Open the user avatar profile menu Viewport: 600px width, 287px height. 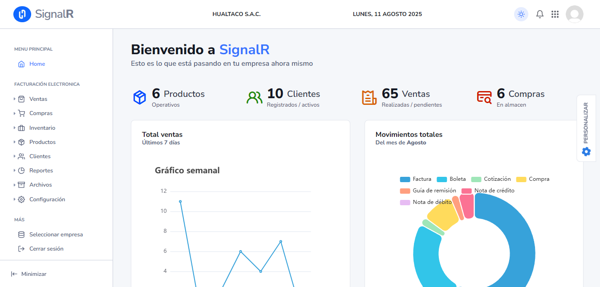575,14
